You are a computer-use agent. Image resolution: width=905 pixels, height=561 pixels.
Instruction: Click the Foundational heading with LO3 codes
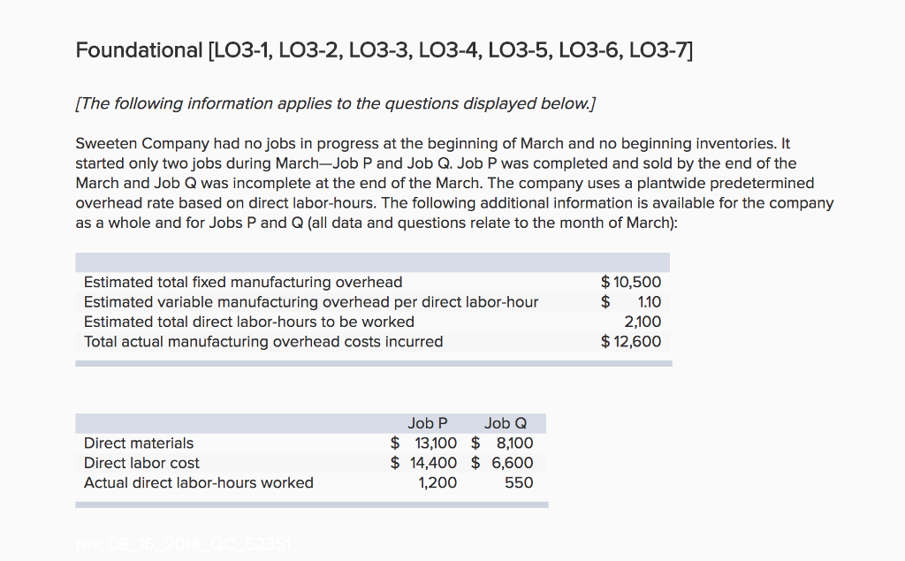click(384, 50)
